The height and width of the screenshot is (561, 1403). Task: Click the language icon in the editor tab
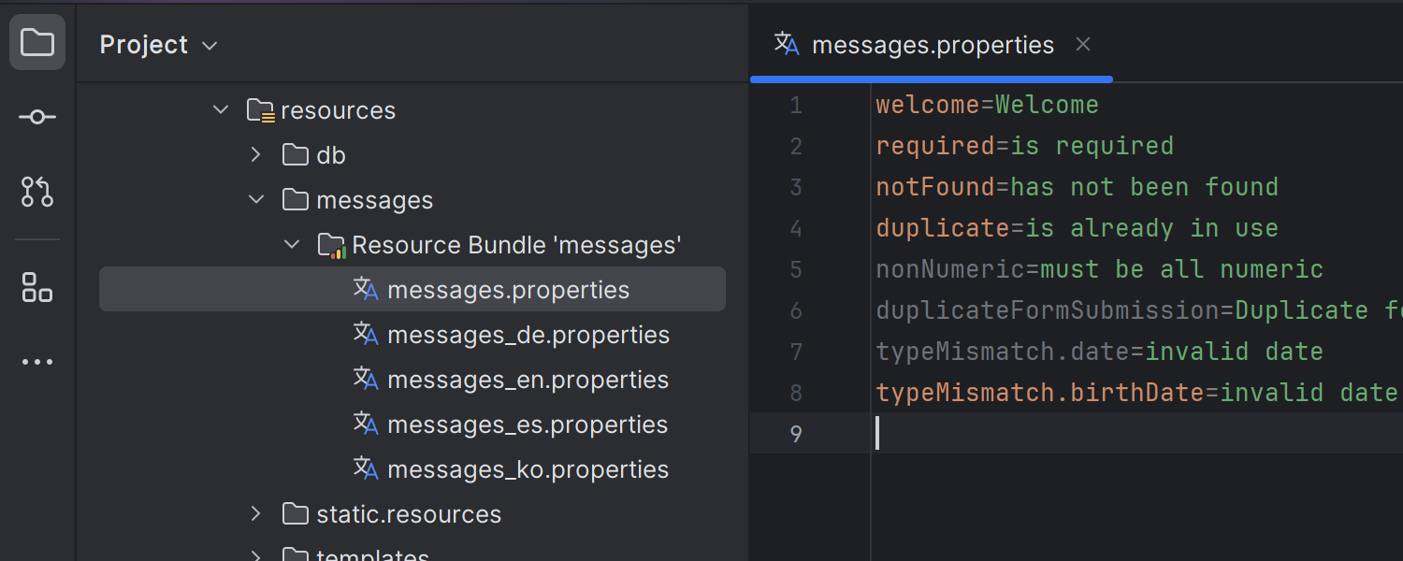(x=786, y=44)
